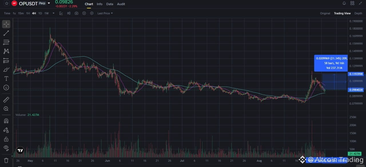Set interval to 1D

40,13
